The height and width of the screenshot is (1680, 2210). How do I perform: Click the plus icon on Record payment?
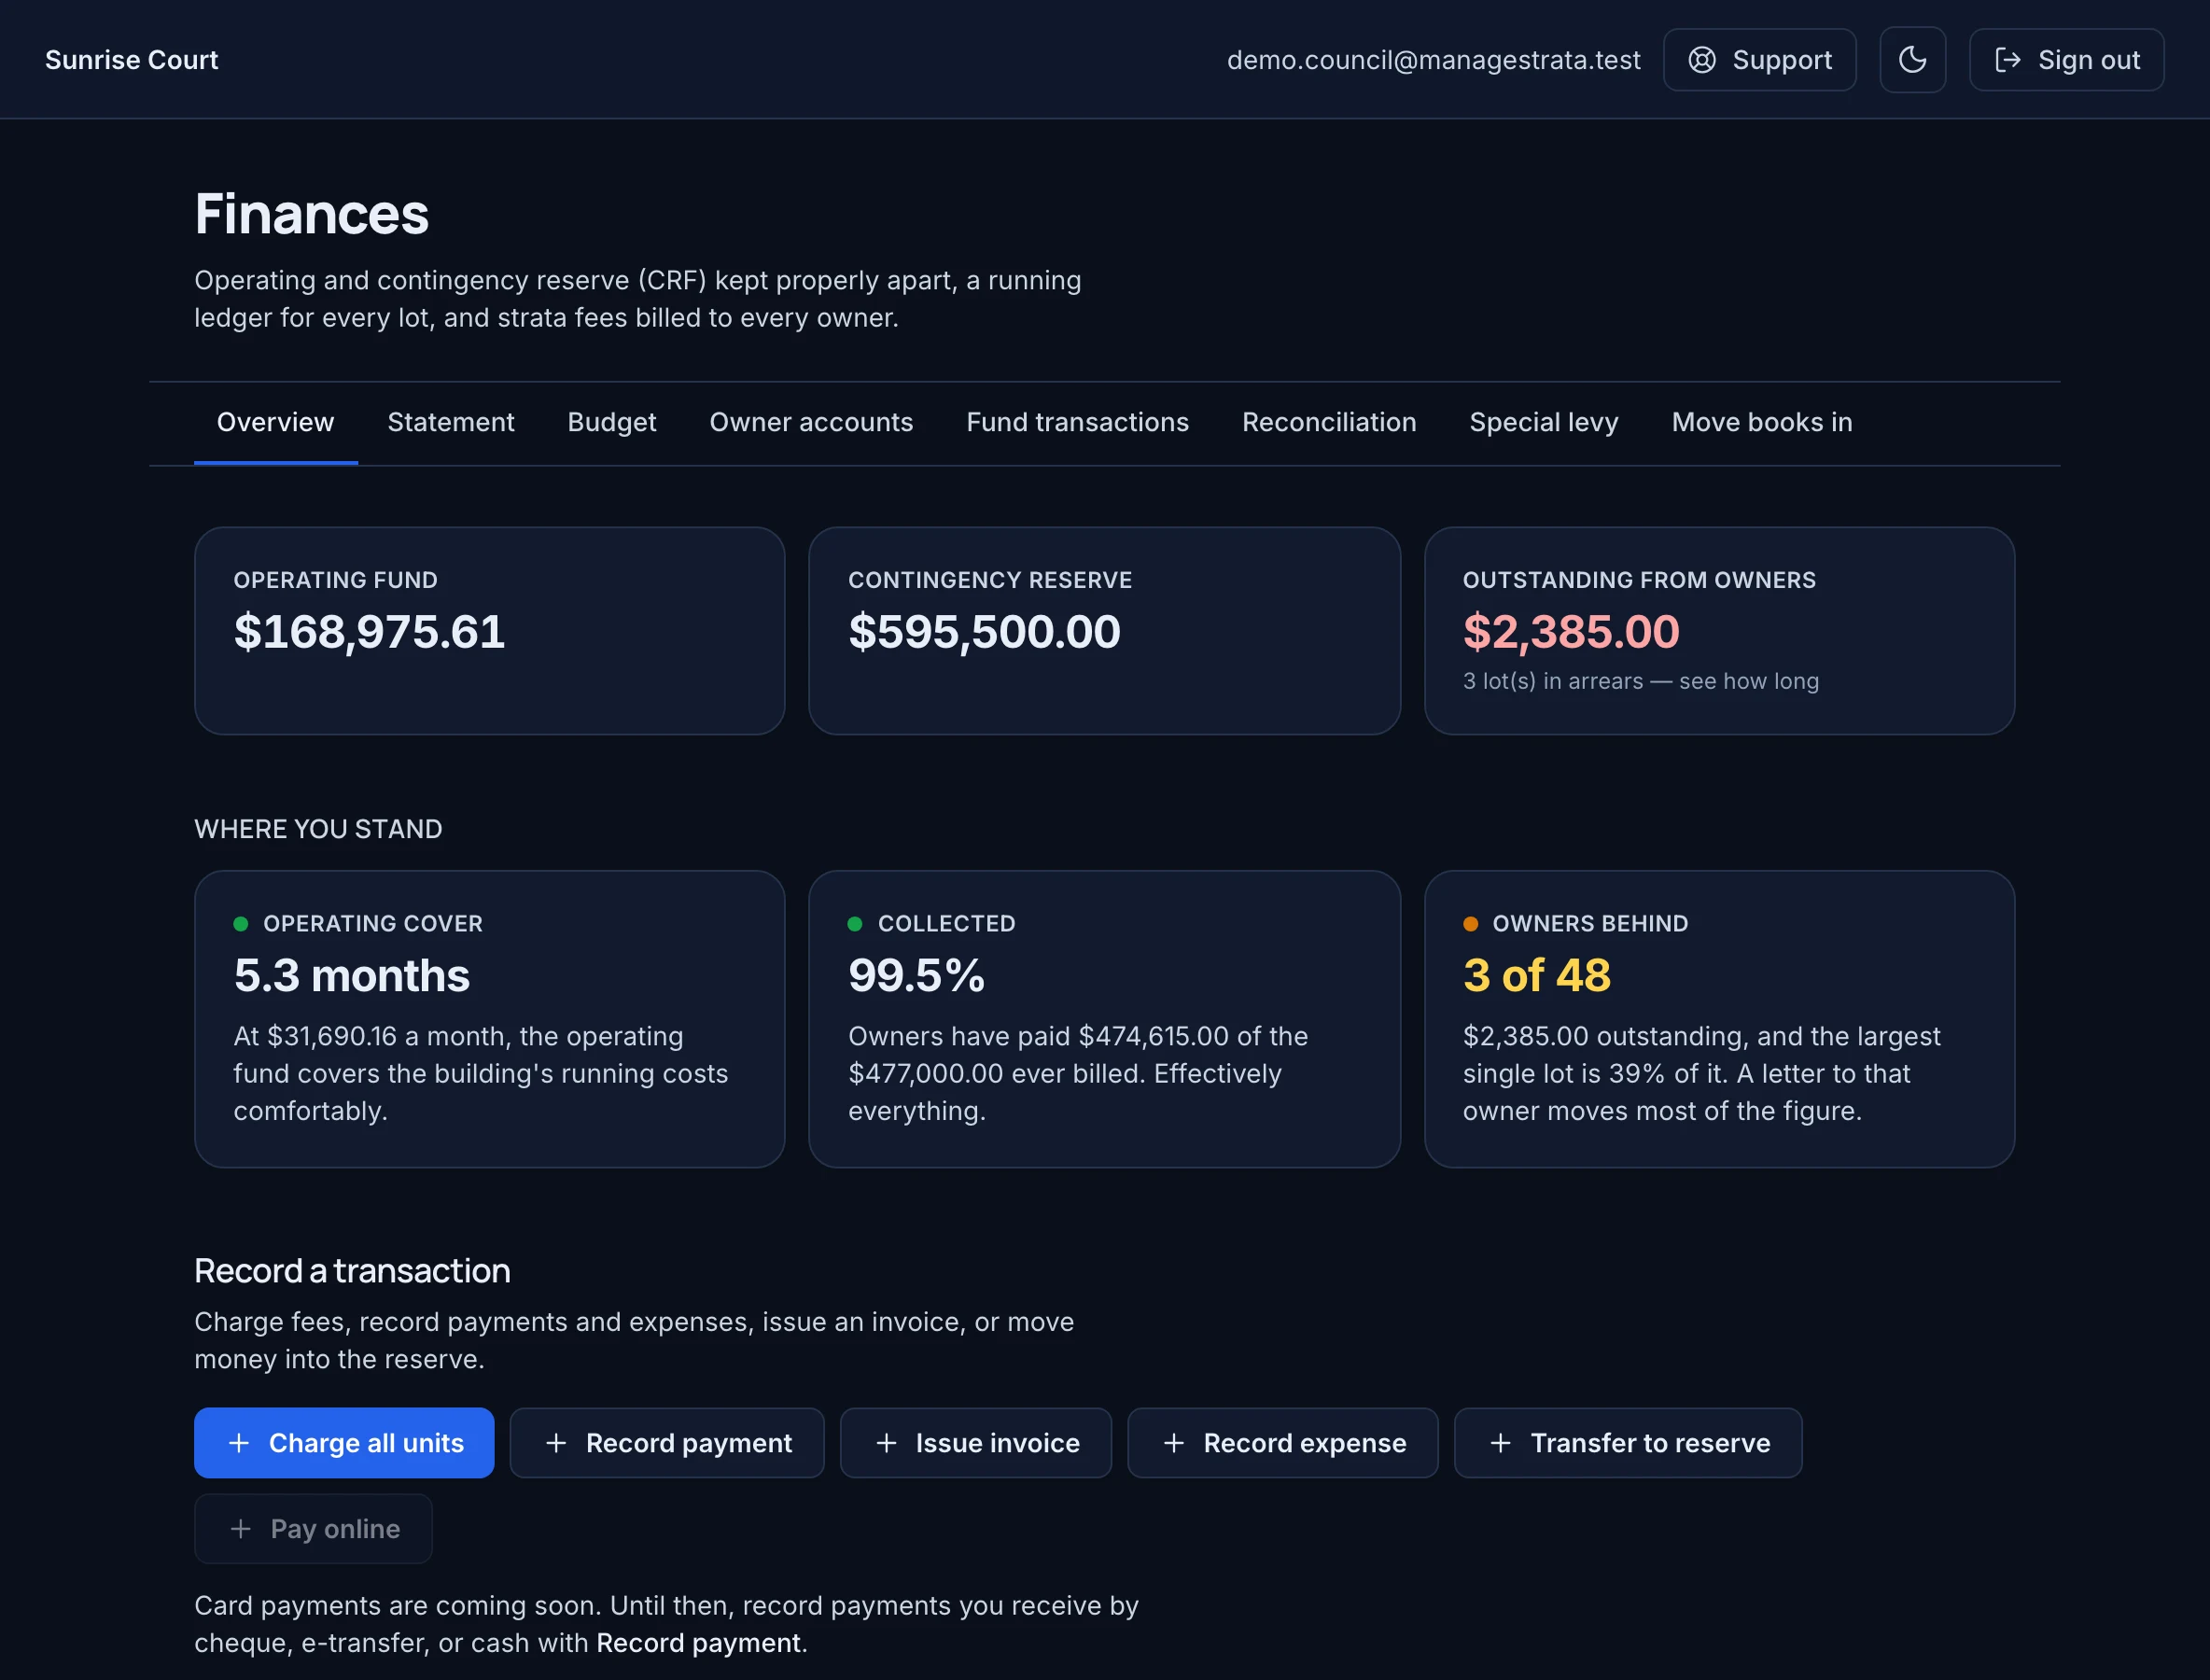click(x=556, y=1443)
